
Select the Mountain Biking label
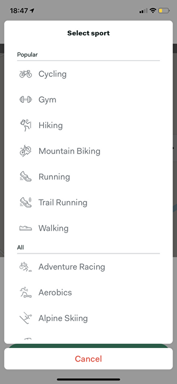tap(69, 151)
